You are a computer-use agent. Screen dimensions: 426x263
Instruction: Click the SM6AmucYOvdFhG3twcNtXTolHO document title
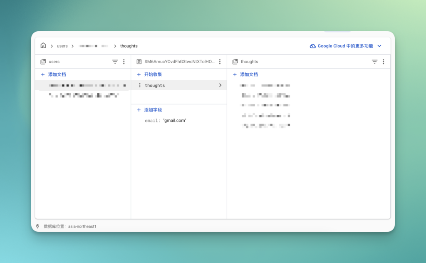(x=179, y=62)
